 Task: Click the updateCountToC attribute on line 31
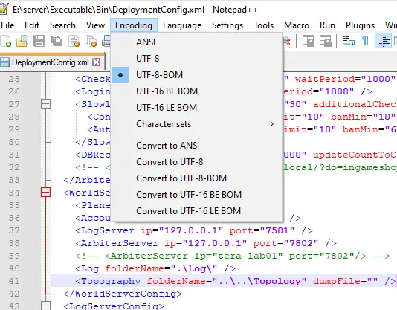pos(355,155)
